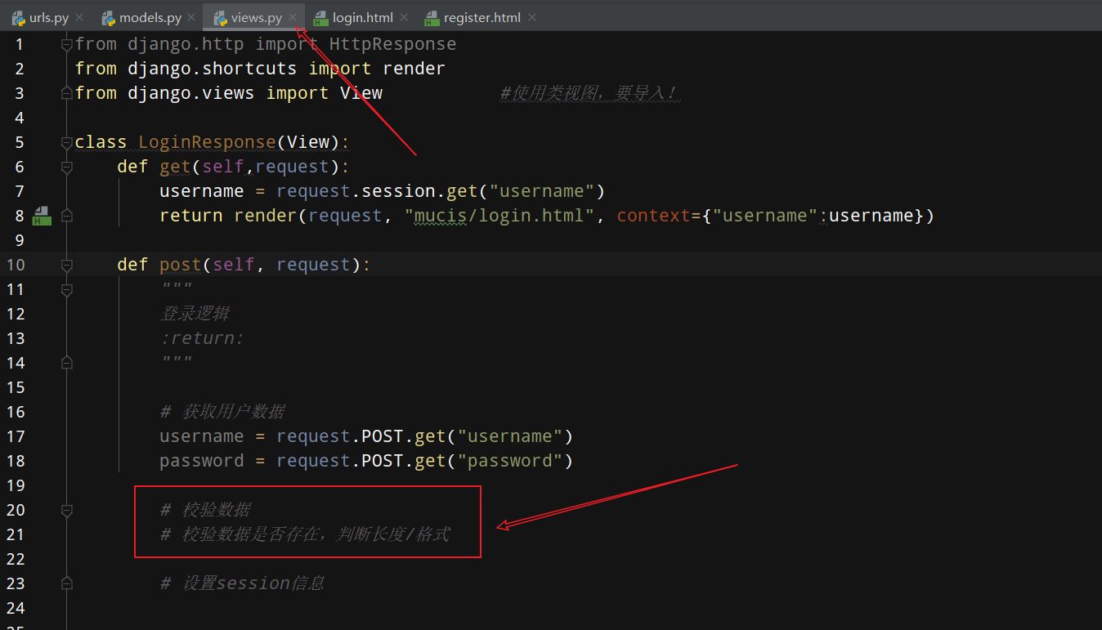Click the :return: docstring line
1102x630 pixels.
tap(202, 338)
